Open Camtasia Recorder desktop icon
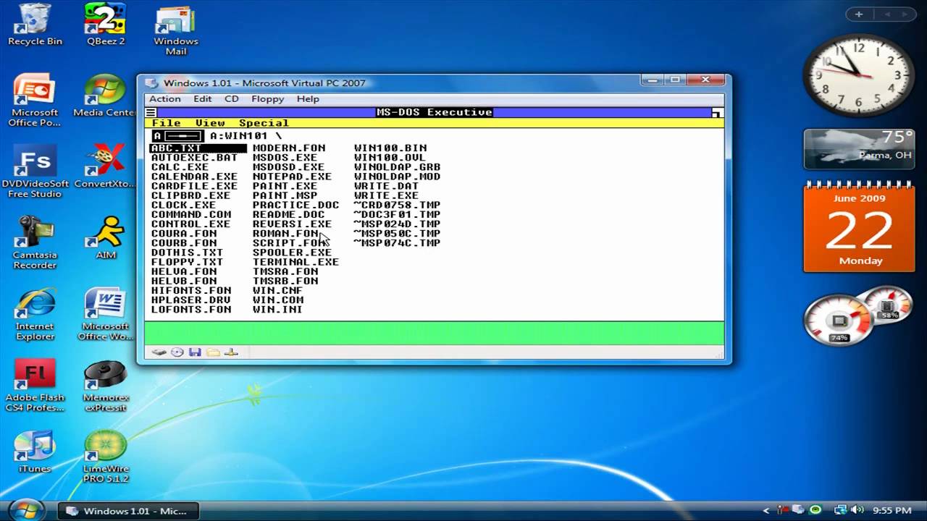The height and width of the screenshot is (521, 927). tap(35, 243)
